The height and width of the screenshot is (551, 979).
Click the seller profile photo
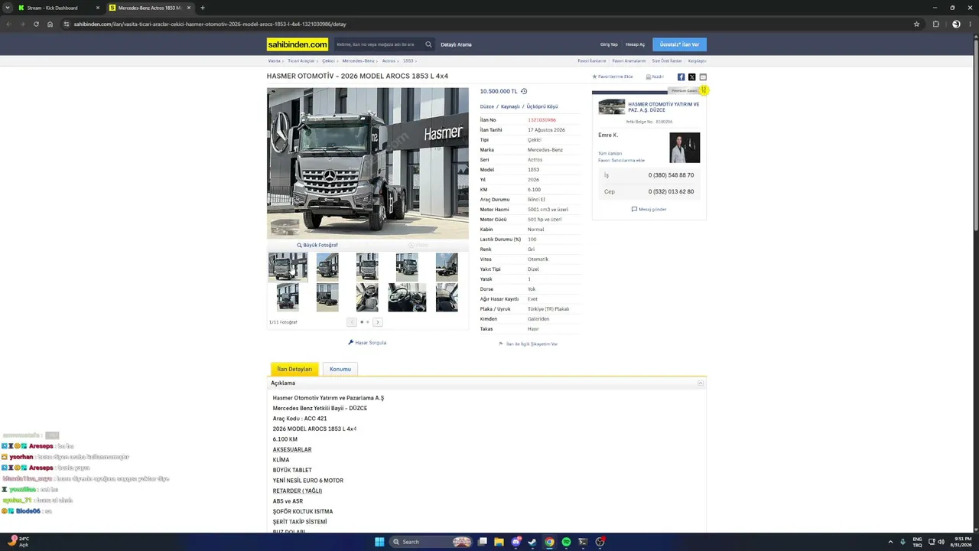click(685, 148)
